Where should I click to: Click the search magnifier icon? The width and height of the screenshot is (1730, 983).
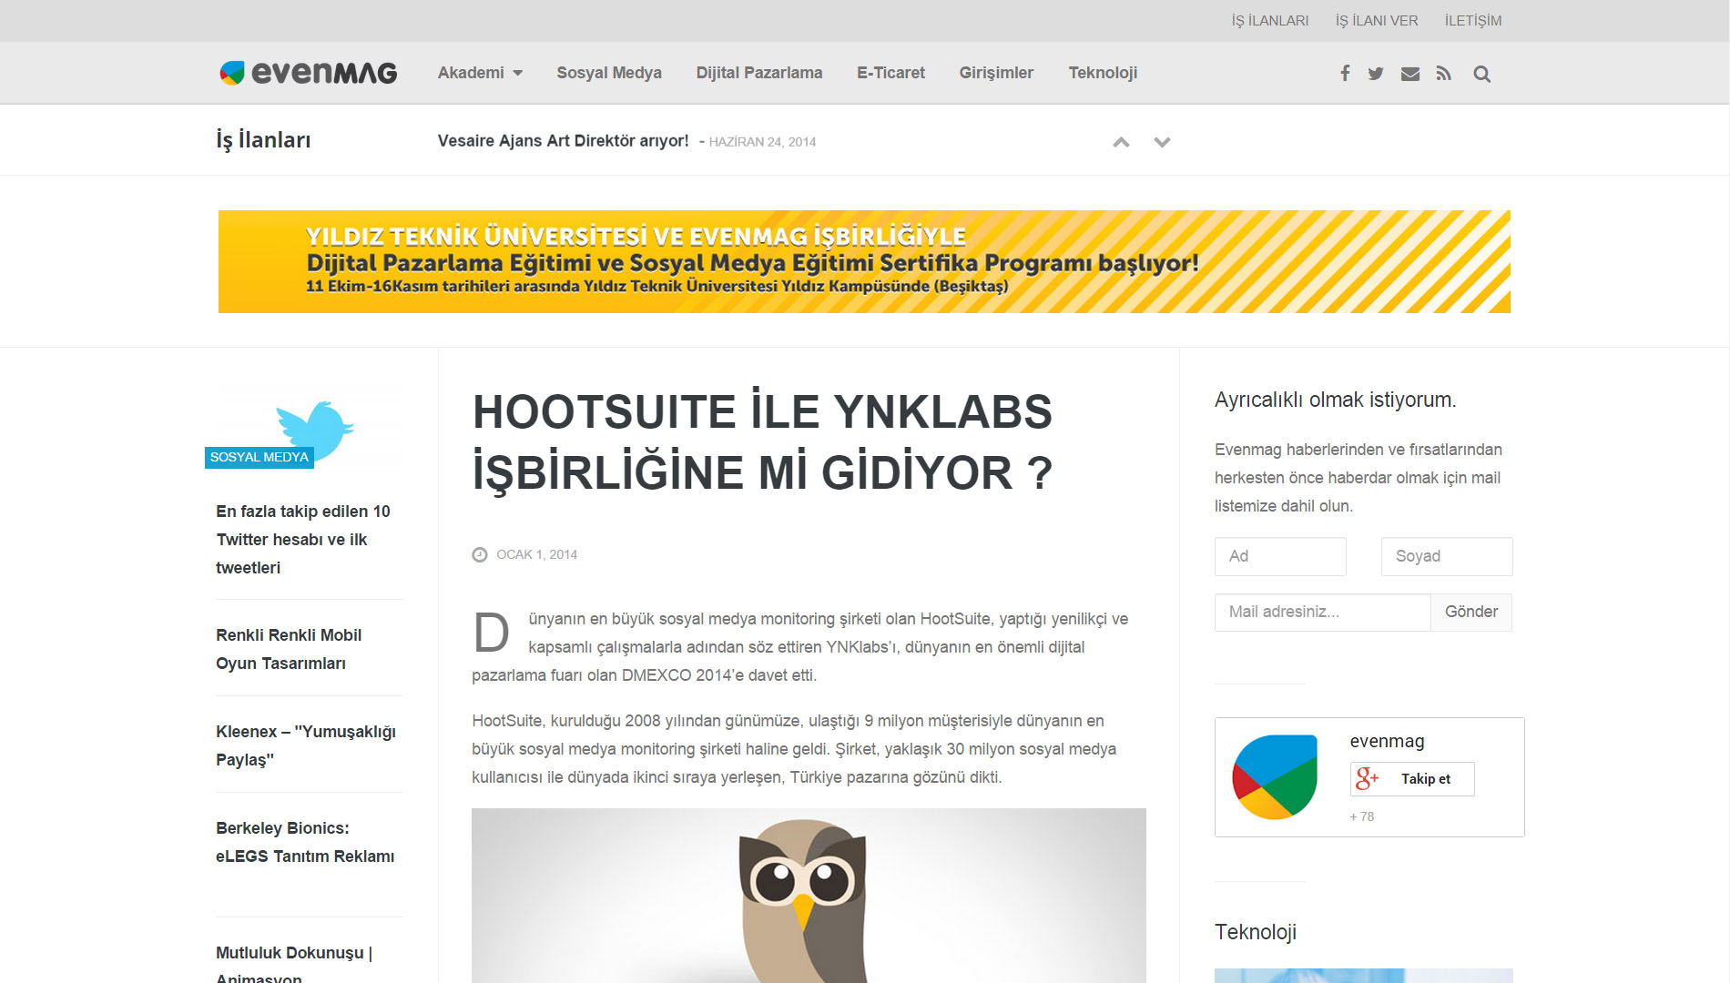[x=1482, y=74]
